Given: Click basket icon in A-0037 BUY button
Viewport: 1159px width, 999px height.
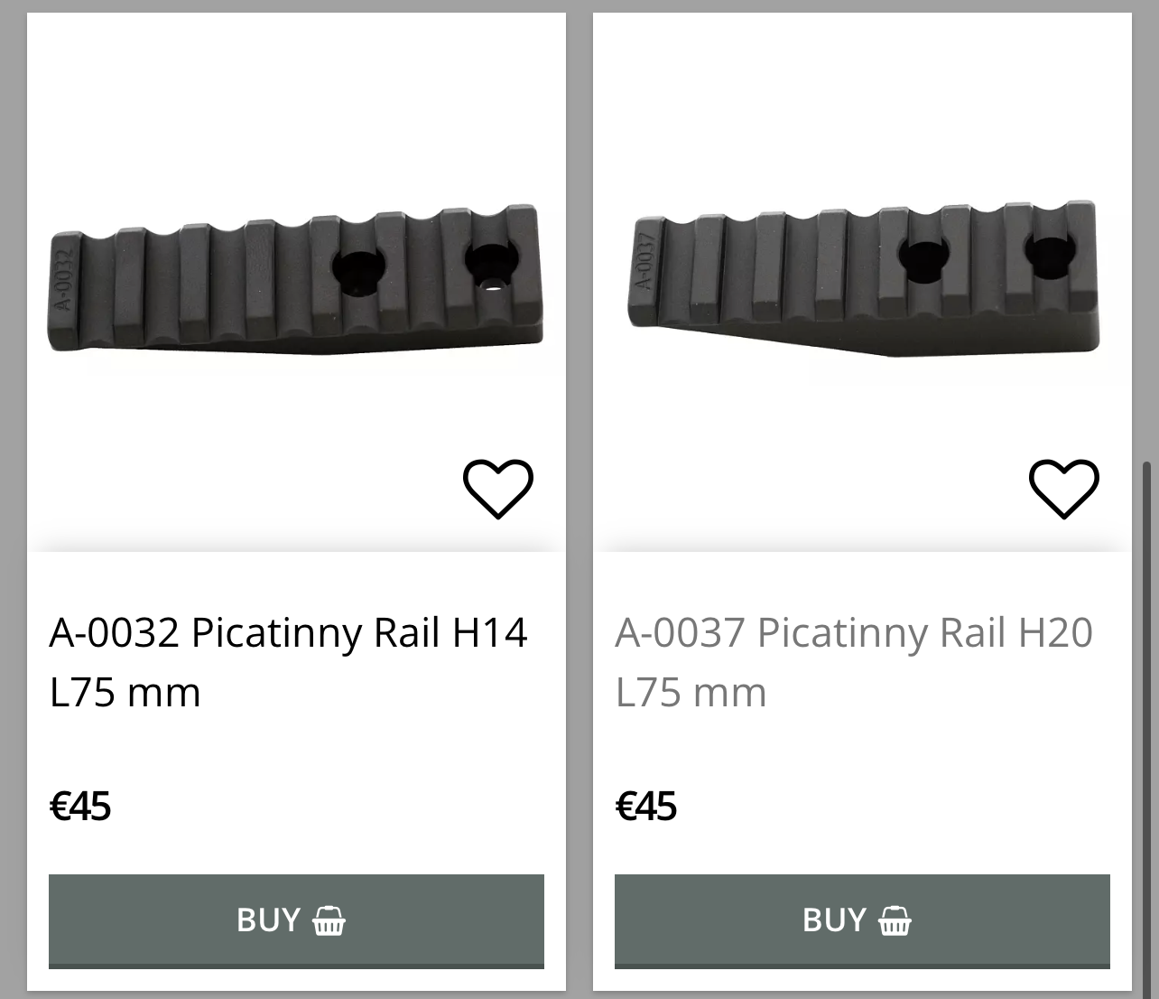Looking at the screenshot, I should [x=895, y=920].
